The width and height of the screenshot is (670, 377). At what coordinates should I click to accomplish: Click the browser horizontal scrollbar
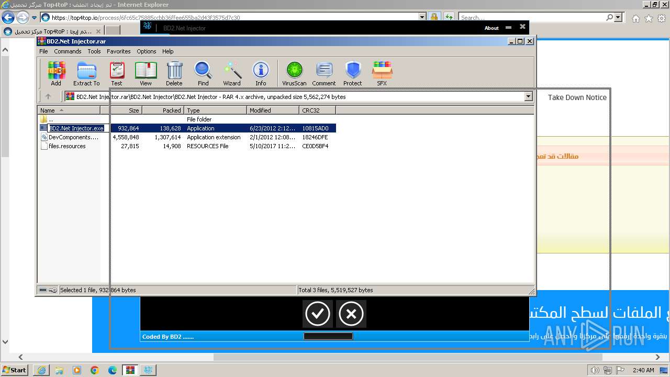click(408, 357)
